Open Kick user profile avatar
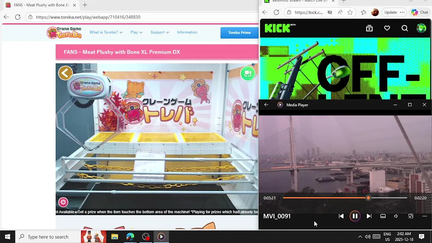Viewport: 432px width, 243px height. [x=421, y=28]
